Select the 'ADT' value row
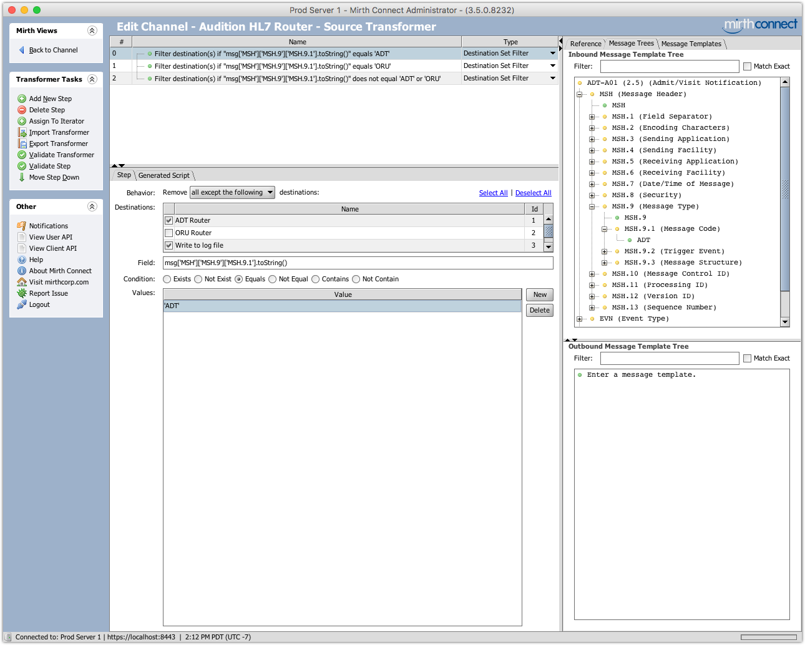 pos(342,306)
